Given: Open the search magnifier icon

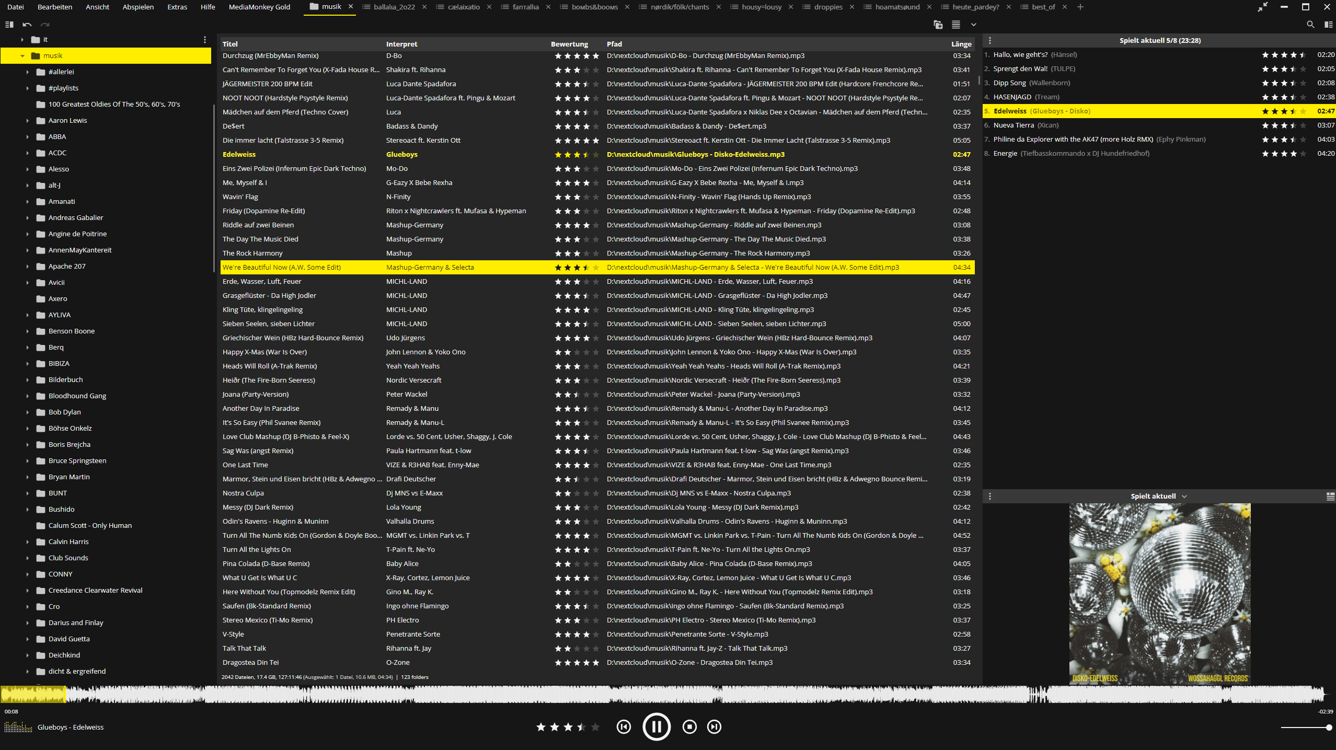Looking at the screenshot, I should tap(1310, 24).
